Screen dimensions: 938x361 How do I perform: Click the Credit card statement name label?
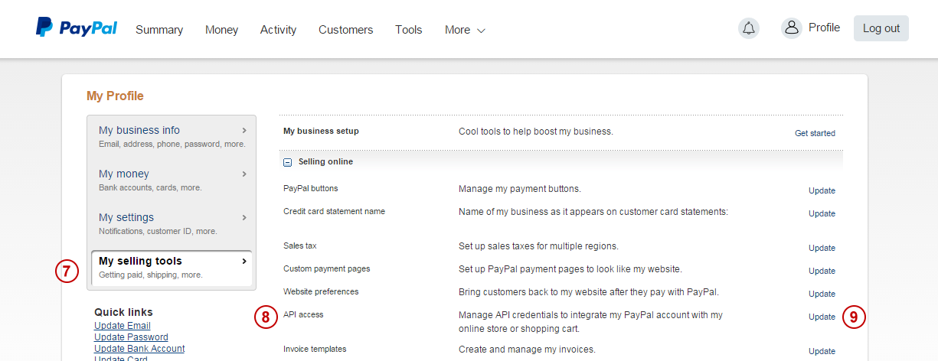[334, 211]
